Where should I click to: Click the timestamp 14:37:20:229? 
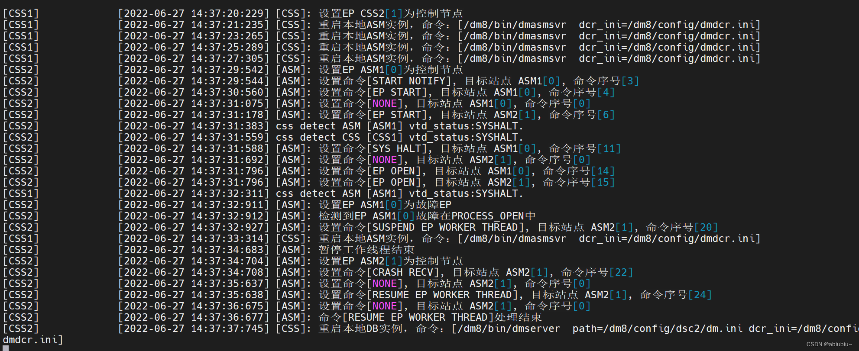point(228,14)
